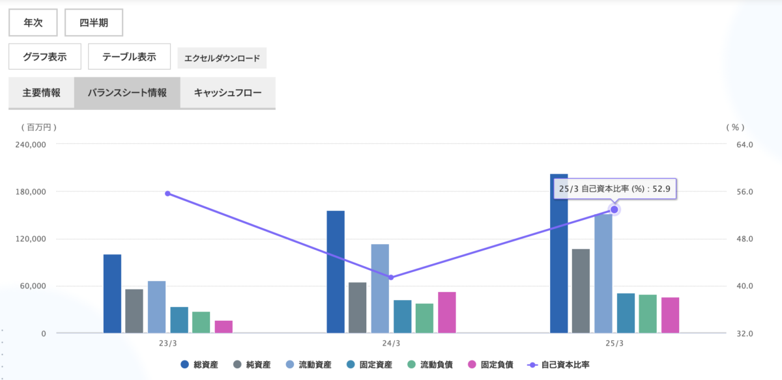Select グラフ表示 graph display
This screenshot has width=782, height=380.
pos(45,57)
